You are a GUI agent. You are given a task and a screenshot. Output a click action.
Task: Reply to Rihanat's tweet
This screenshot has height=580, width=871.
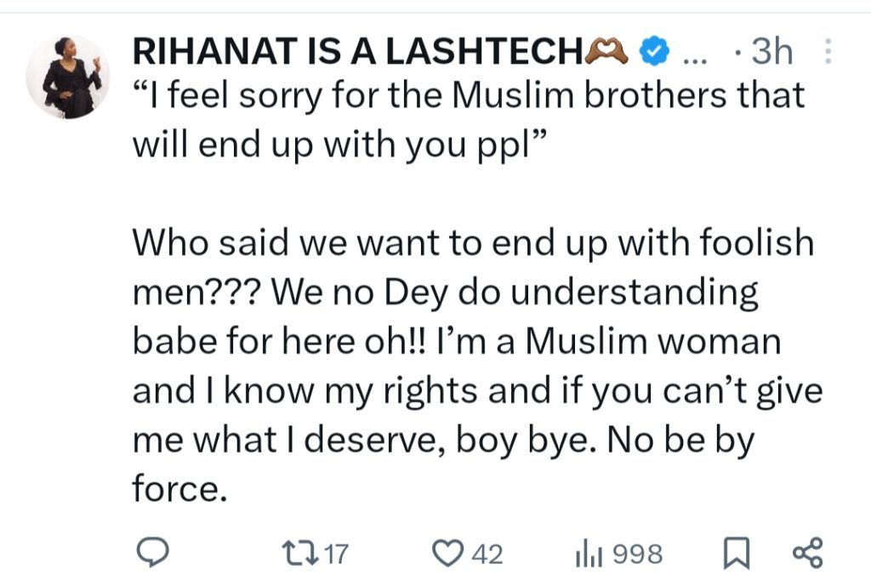[151, 554]
